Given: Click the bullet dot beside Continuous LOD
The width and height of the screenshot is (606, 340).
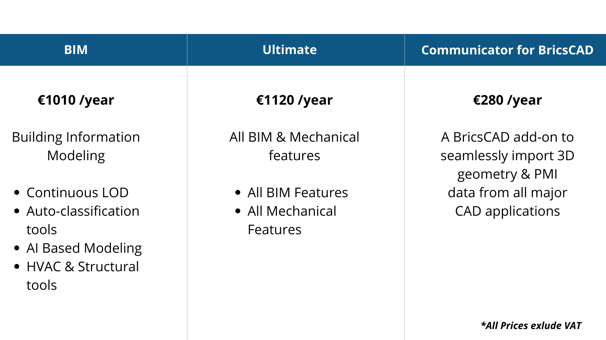Looking at the screenshot, I should [17, 193].
